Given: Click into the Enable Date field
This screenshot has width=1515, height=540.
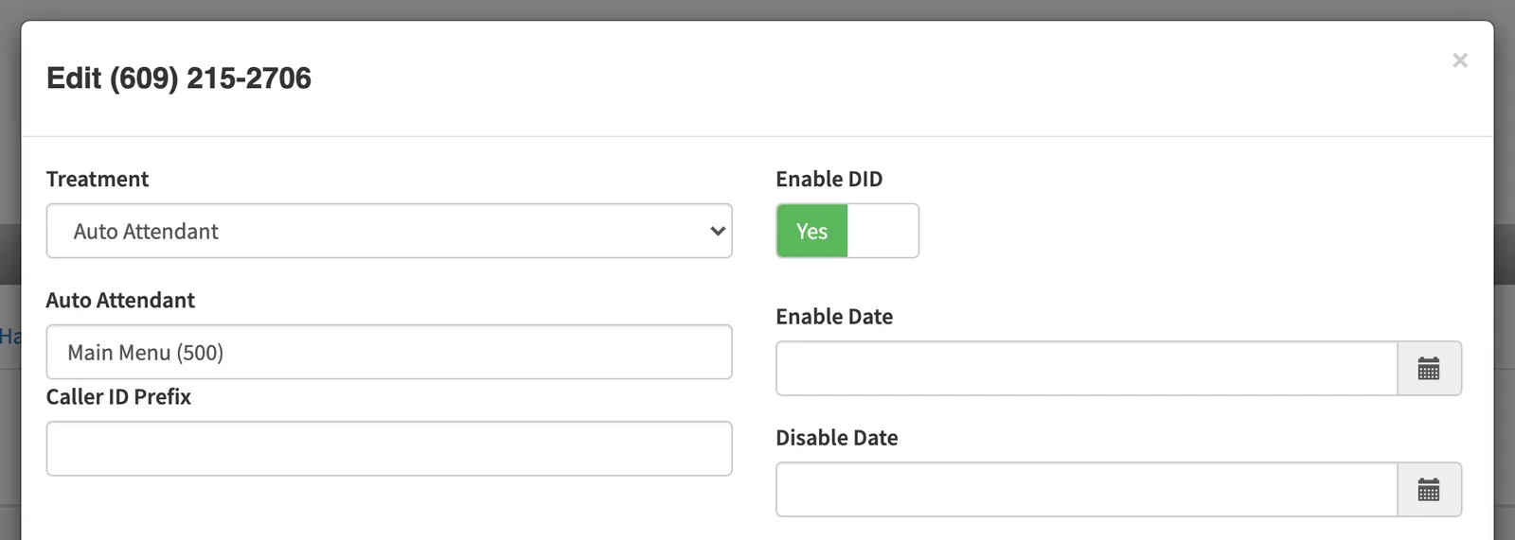Looking at the screenshot, I should pyautogui.click(x=1087, y=368).
